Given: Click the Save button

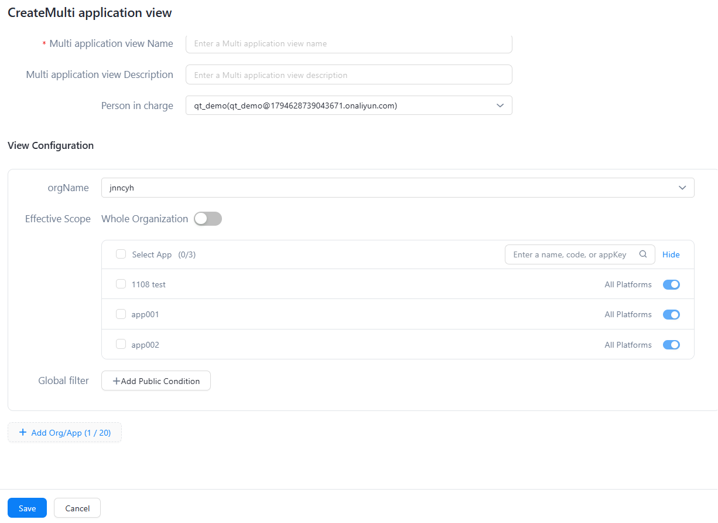Looking at the screenshot, I should pyautogui.click(x=27, y=508).
